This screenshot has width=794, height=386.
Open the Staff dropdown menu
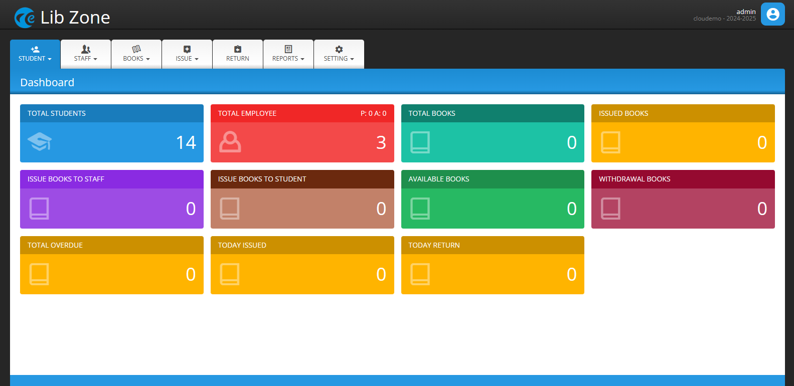coord(86,54)
